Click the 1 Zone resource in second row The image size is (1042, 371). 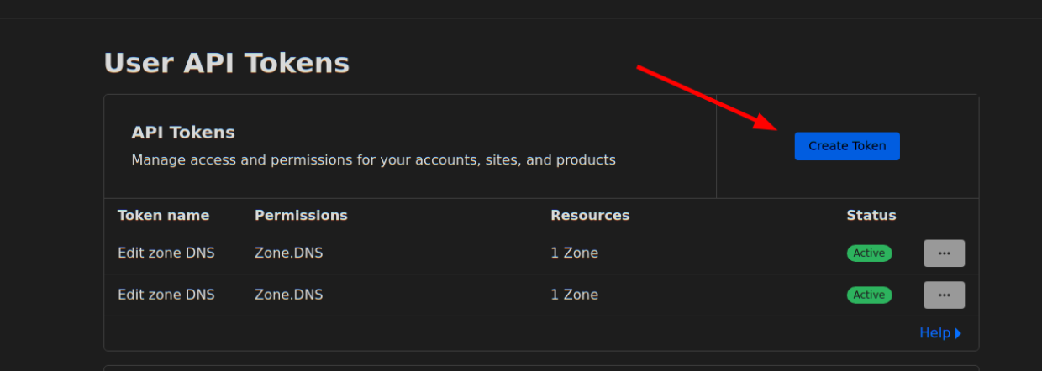coord(574,295)
